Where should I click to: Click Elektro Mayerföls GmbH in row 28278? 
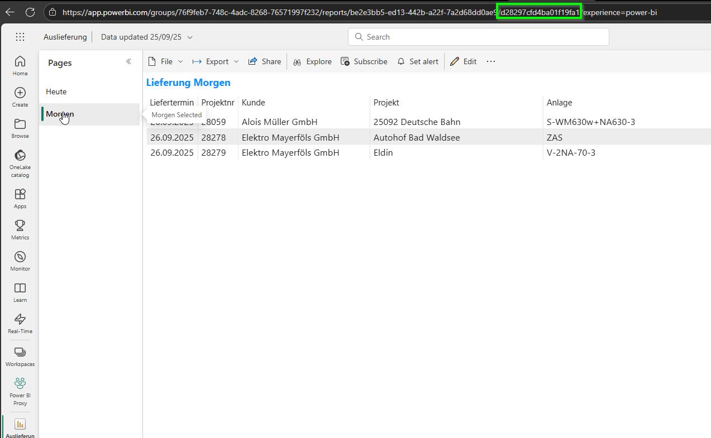point(290,137)
